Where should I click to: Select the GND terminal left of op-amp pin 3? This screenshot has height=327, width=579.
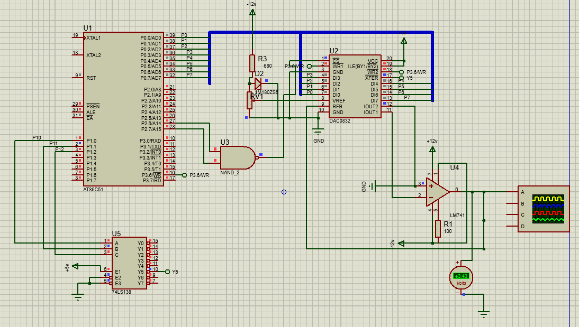click(373, 186)
